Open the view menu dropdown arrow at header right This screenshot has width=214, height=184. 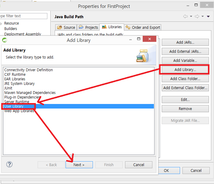208,16
